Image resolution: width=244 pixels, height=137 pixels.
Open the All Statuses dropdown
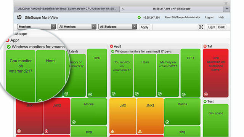coord(117,27)
